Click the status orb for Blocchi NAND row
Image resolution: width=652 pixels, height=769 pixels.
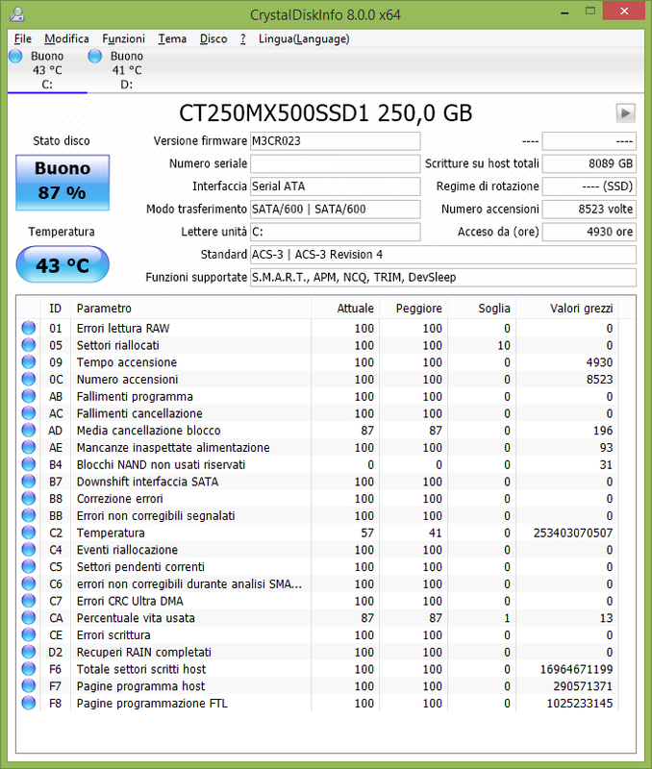[x=29, y=464]
